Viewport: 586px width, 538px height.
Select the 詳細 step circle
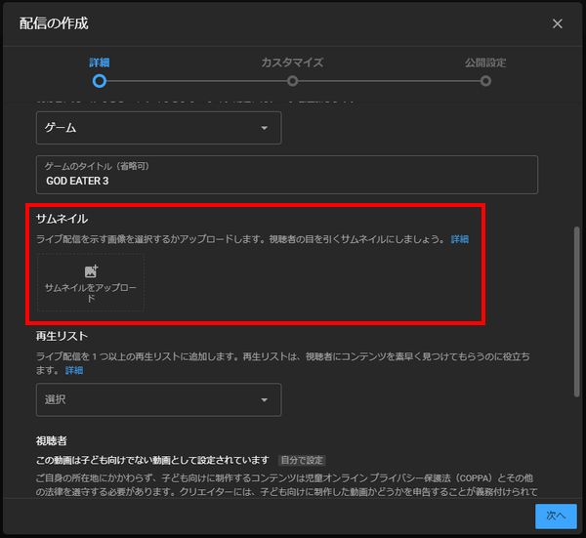click(100, 81)
